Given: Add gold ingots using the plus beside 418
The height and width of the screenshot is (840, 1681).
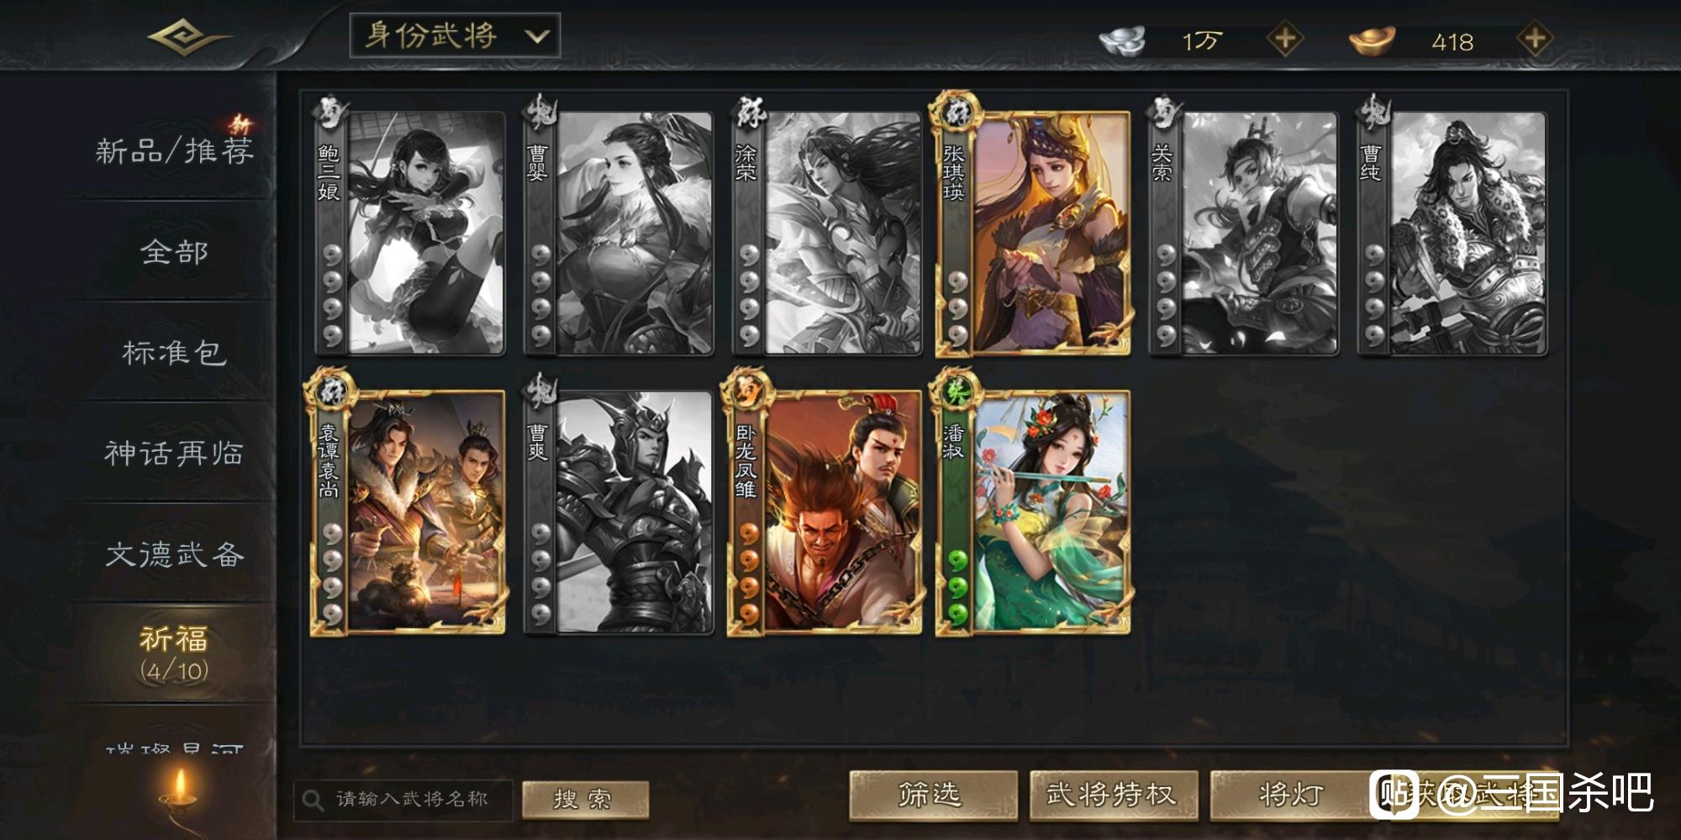Looking at the screenshot, I should pos(1535,39).
